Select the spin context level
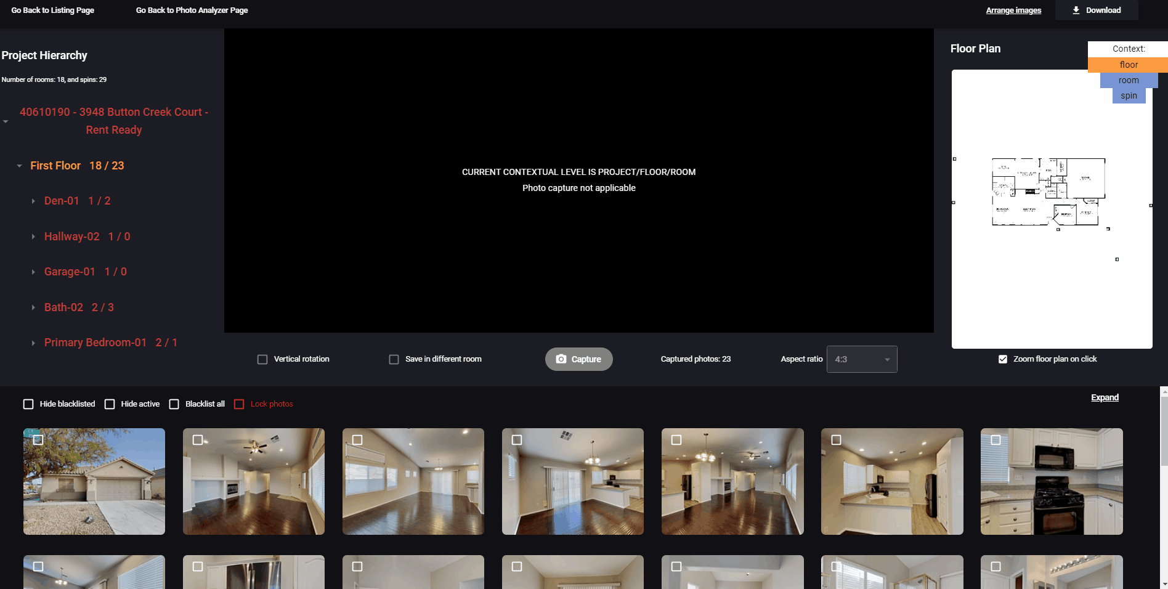1168x589 pixels. click(x=1129, y=95)
